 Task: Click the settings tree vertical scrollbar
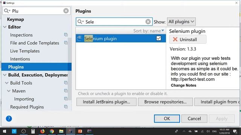pos(70,69)
